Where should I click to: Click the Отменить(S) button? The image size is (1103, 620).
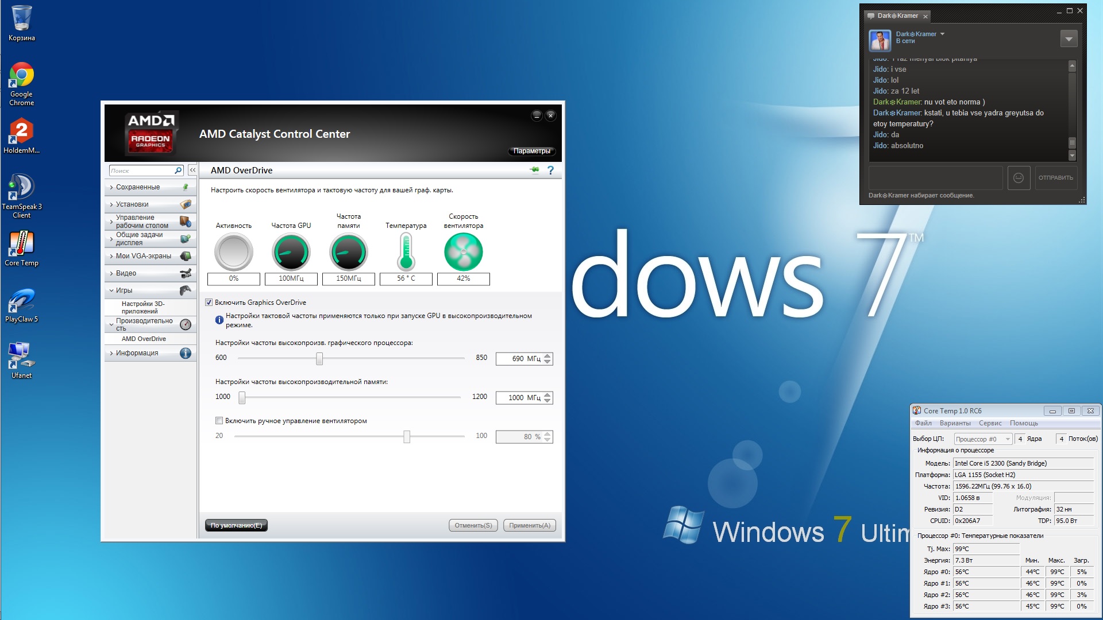[473, 525]
